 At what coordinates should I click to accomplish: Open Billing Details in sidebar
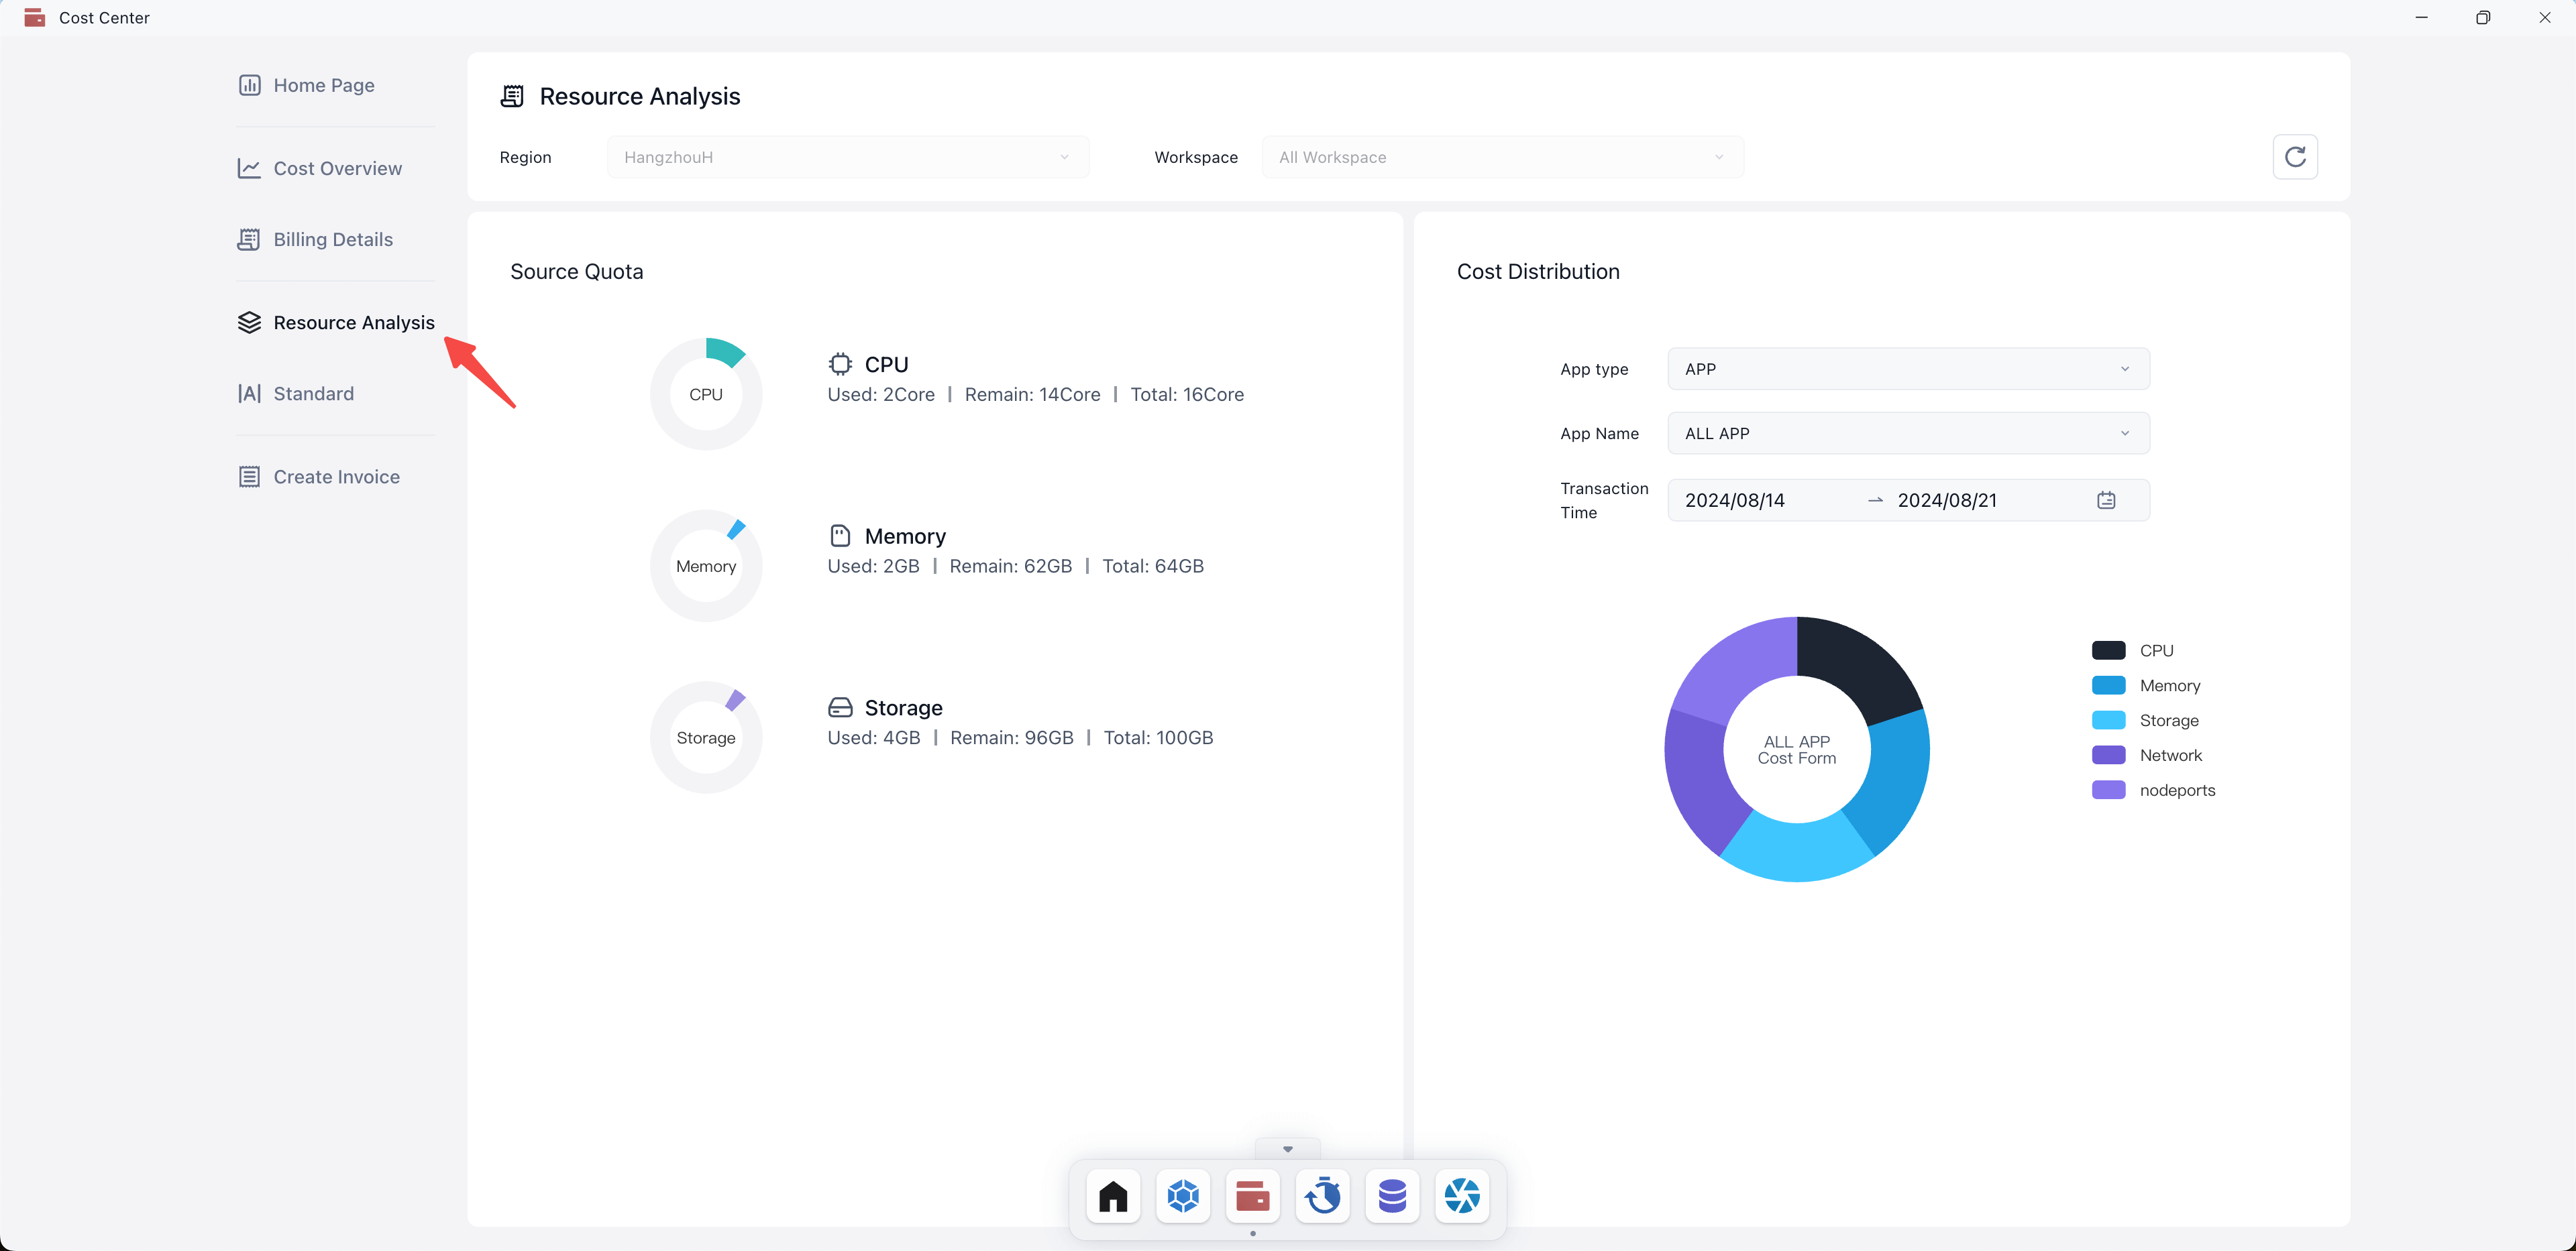pos(332,239)
